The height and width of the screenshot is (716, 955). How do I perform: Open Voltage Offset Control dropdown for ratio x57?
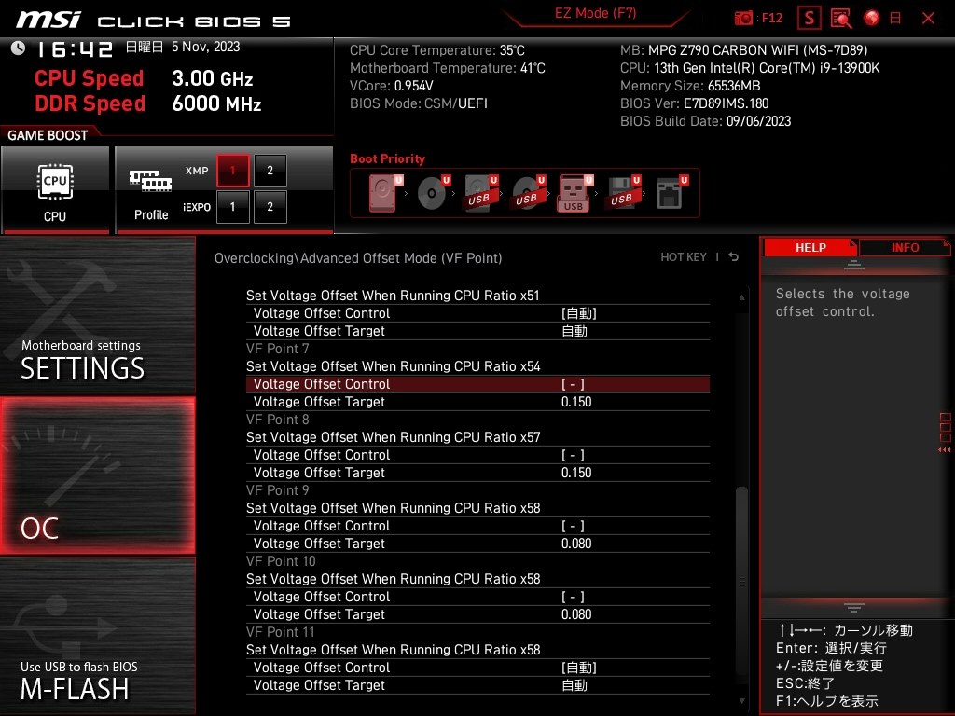(477, 455)
